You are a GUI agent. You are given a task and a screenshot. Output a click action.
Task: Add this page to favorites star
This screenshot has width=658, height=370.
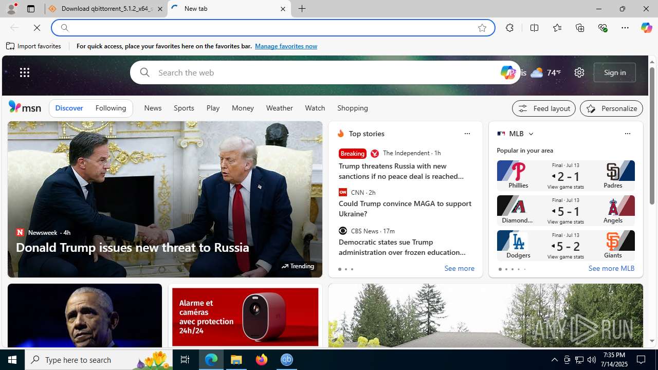tap(482, 28)
